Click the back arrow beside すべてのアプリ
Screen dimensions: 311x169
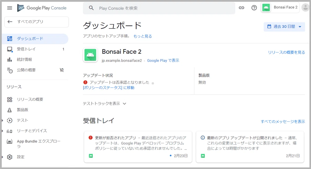pos(10,22)
